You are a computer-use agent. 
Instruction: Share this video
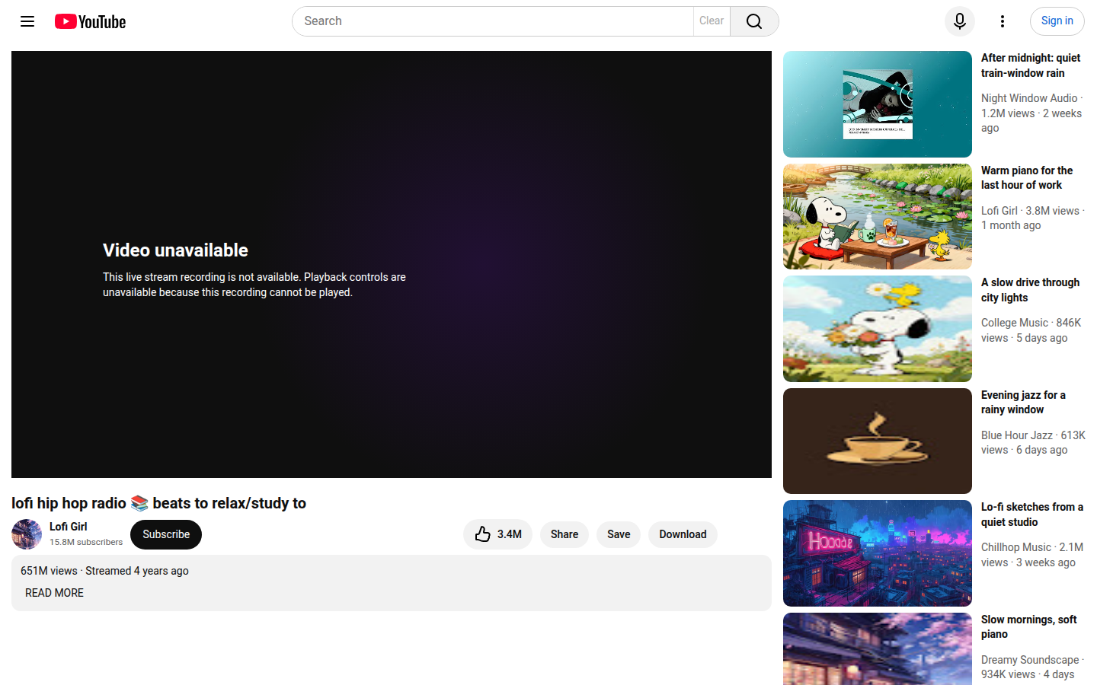tap(564, 534)
